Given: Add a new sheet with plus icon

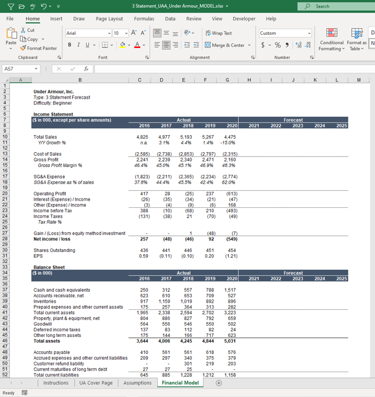Looking at the screenshot, I should click(x=219, y=383).
